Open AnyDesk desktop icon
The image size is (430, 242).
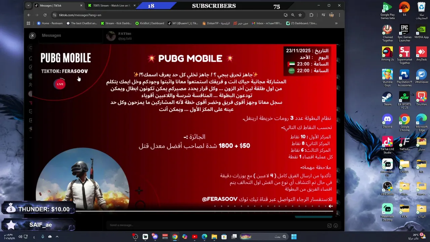[x=421, y=54]
